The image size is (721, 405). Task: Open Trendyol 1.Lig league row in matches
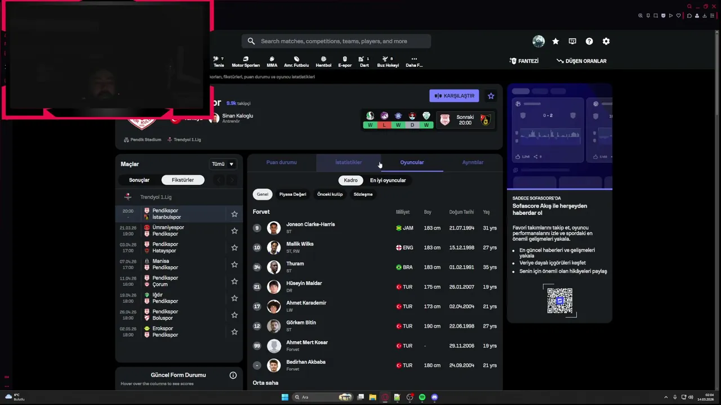(179, 197)
